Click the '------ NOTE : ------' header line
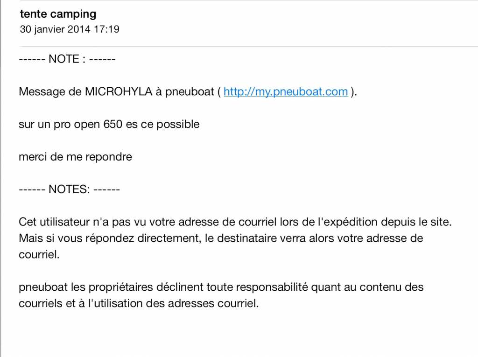Viewport: 478px width, 357px height. 67,59
